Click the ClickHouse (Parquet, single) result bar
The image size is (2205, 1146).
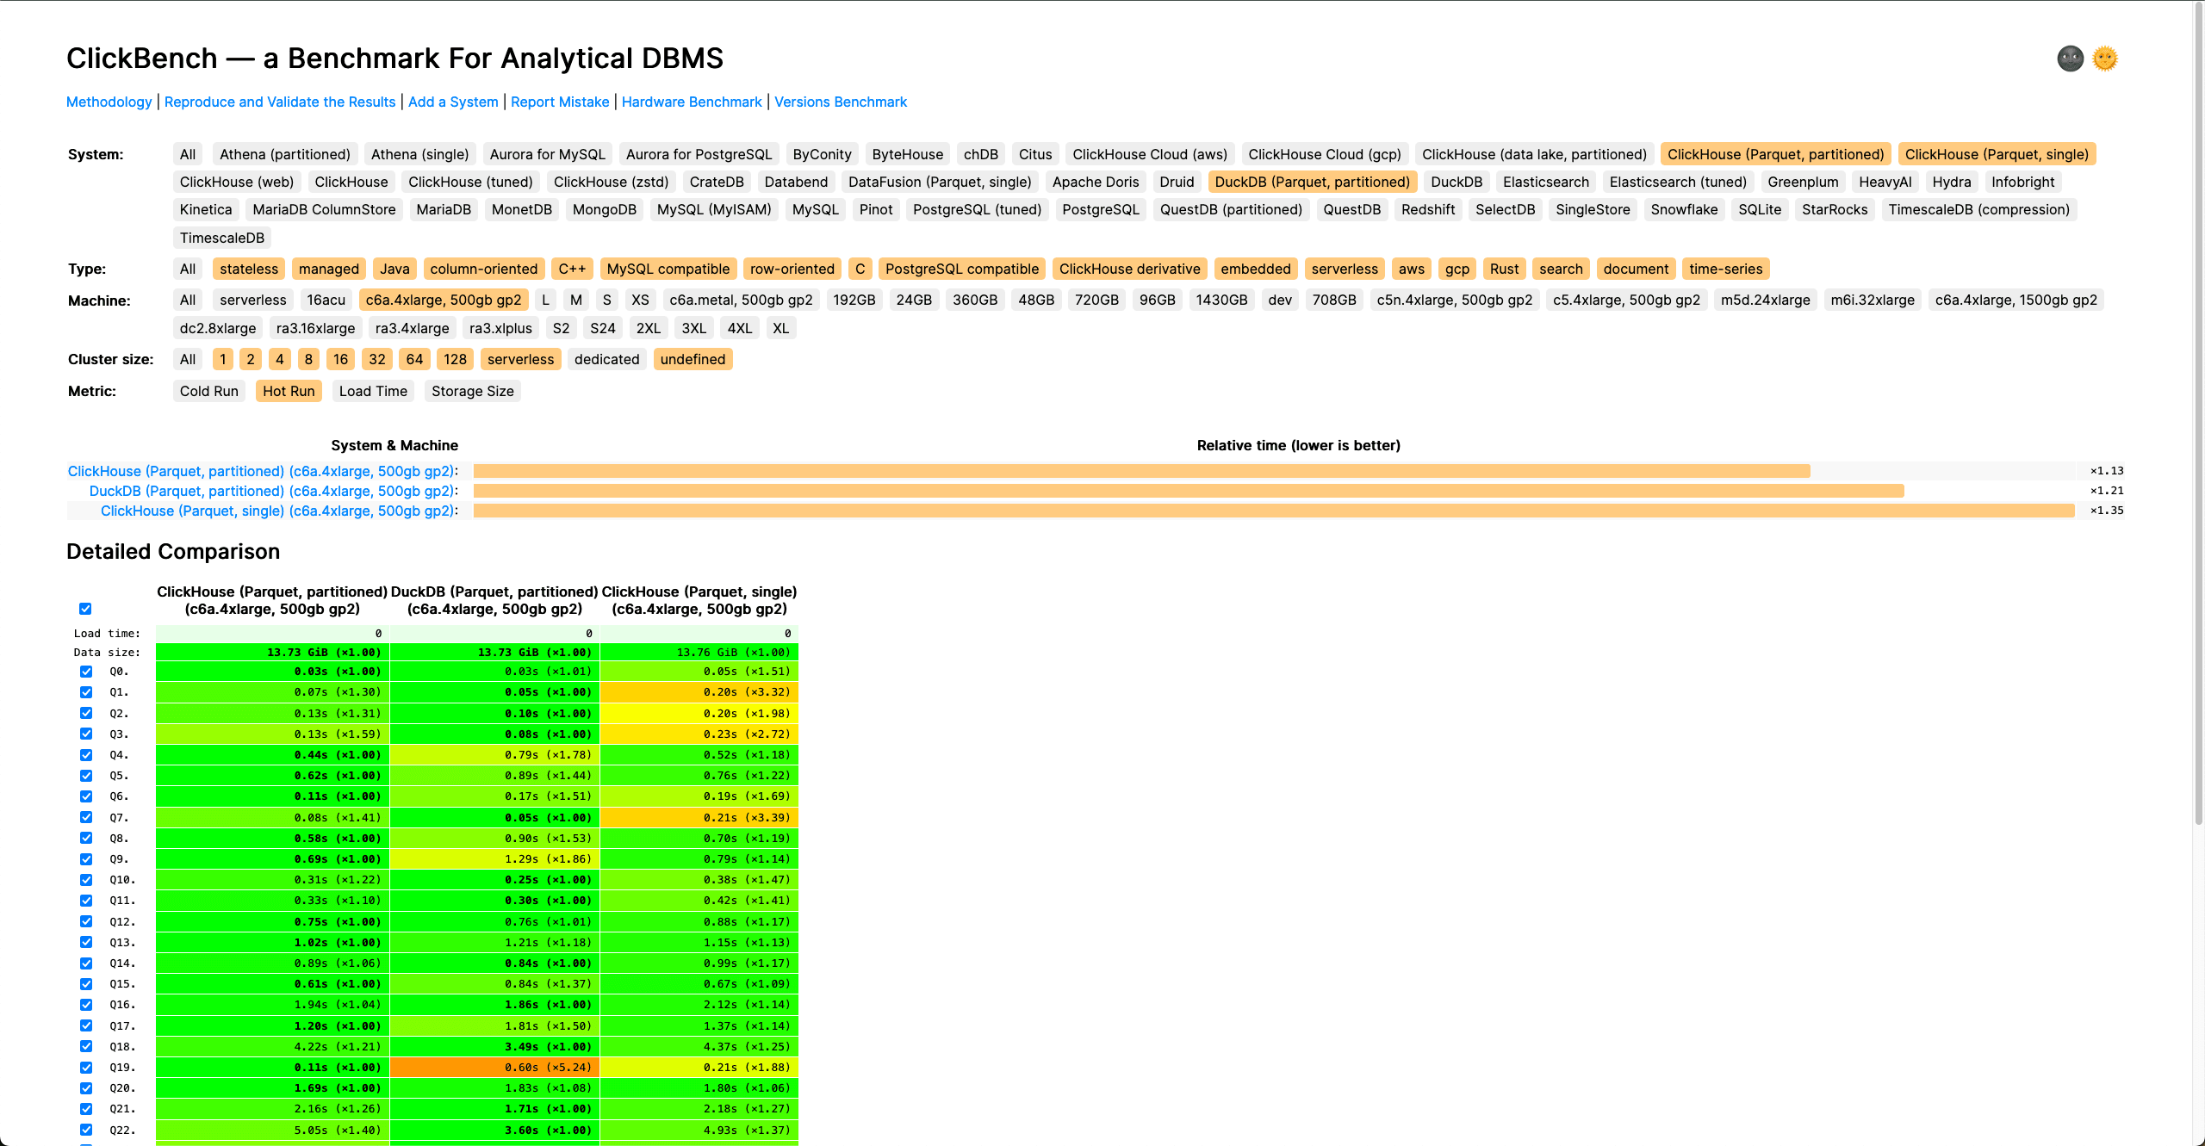coord(1273,511)
